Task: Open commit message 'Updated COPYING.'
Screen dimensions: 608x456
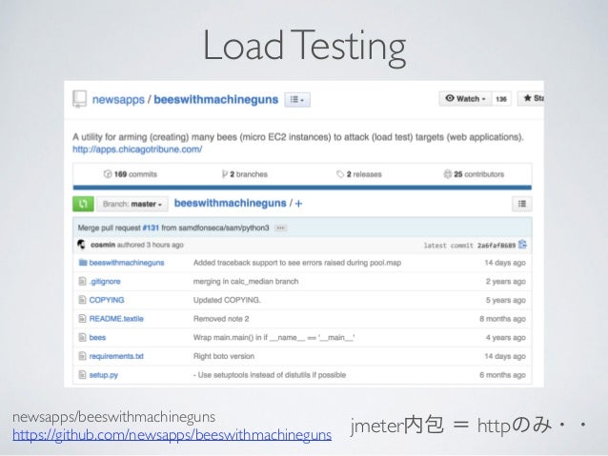Action: pos(227,300)
